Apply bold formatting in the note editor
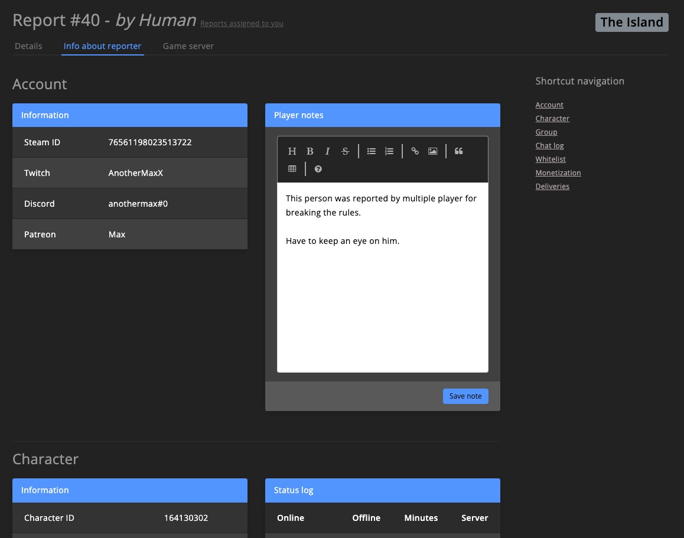Image resolution: width=684 pixels, height=538 pixels. (310, 151)
